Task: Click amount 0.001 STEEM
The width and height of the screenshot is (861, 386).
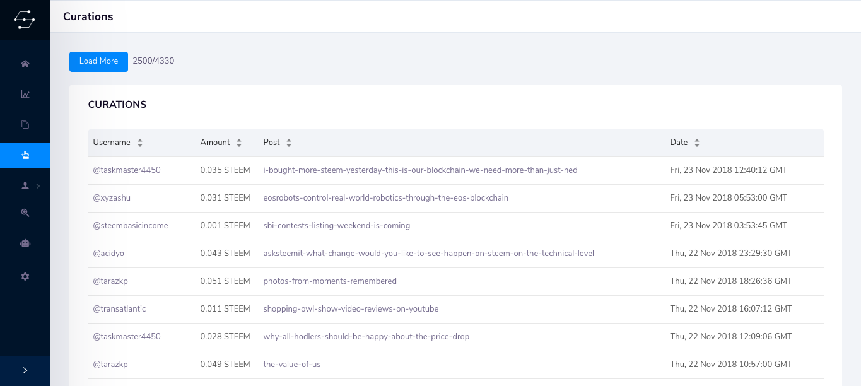Action: (225, 226)
